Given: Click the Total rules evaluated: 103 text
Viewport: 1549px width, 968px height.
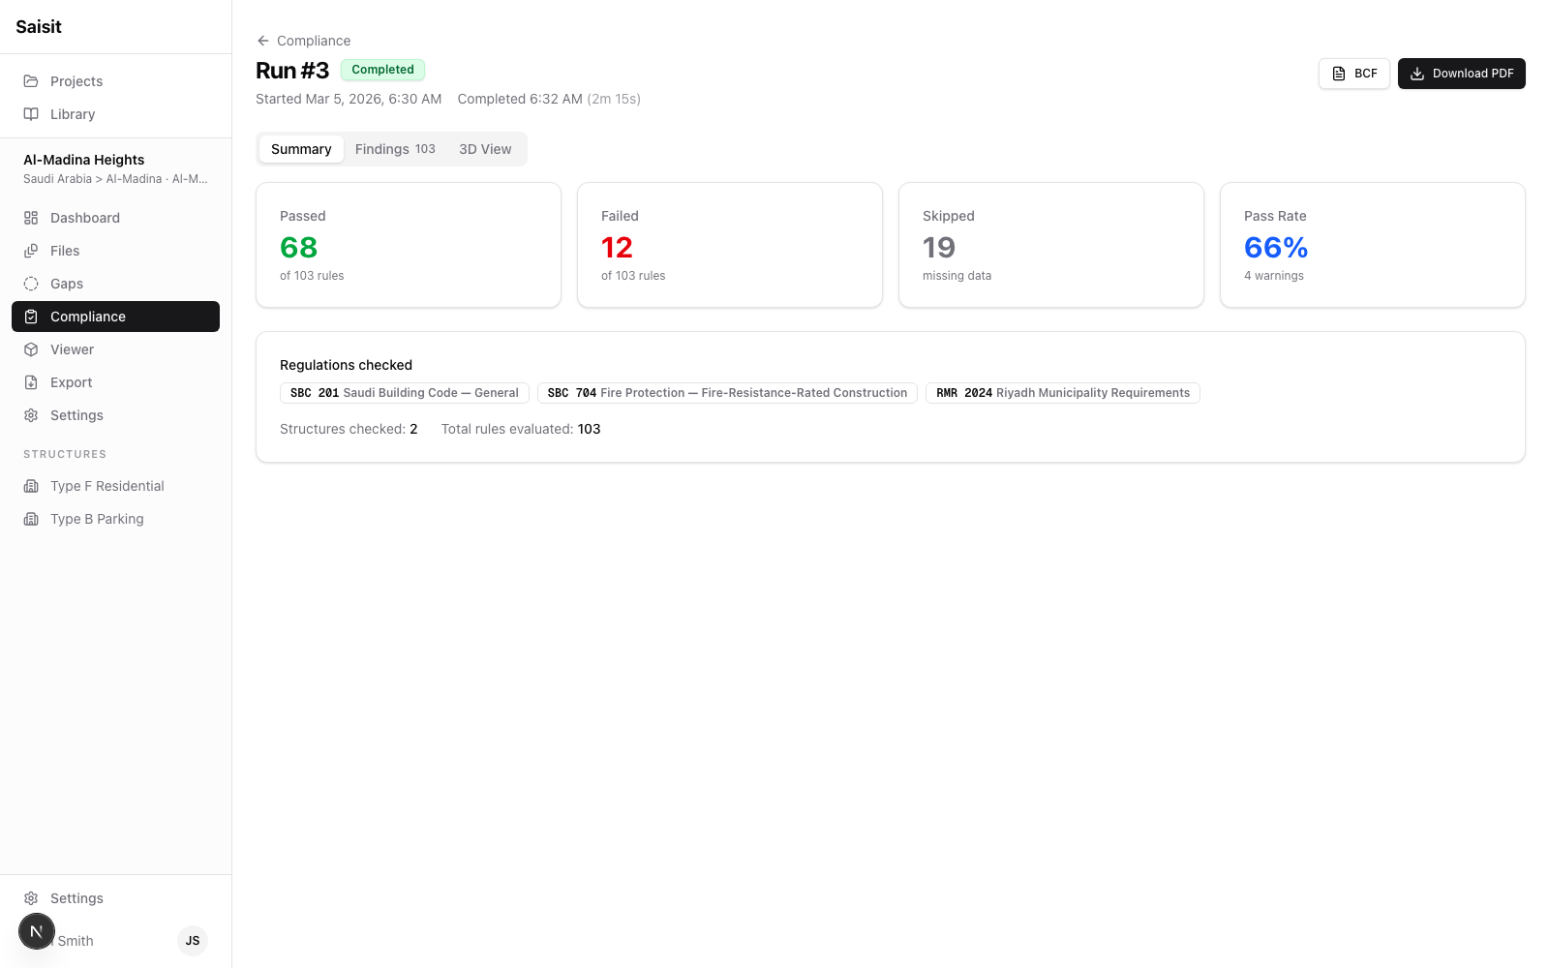Looking at the screenshot, I should 521,429.
